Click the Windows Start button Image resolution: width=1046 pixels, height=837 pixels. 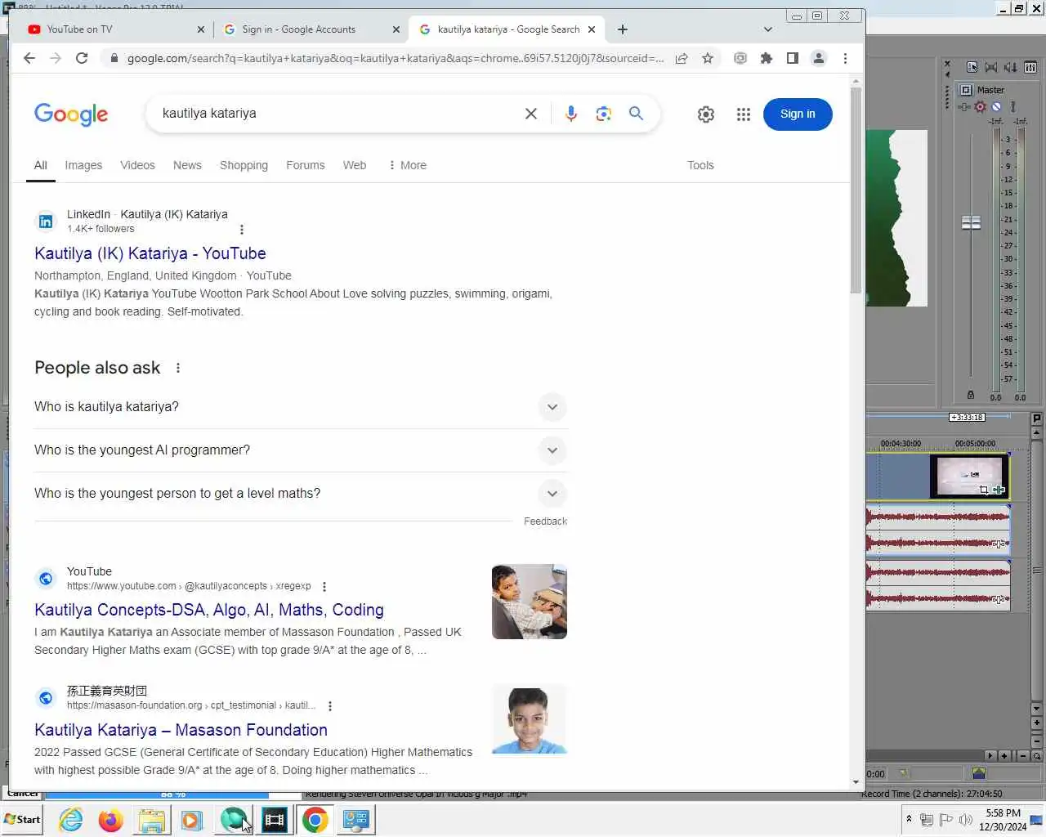(x=22, y=820)
